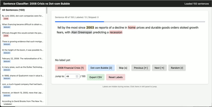Click the Reset Labels button
This screenshot has height=107, width=212.
click(x=115, y=77)
